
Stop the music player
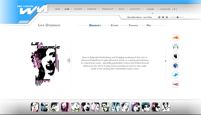163,17
